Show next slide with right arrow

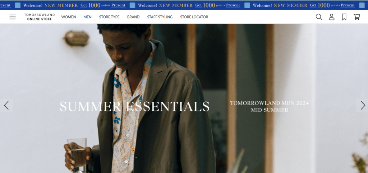tap(363, 105)
